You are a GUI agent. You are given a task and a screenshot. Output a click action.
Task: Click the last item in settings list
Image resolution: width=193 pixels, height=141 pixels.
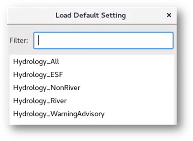click(x=92, y=114)
